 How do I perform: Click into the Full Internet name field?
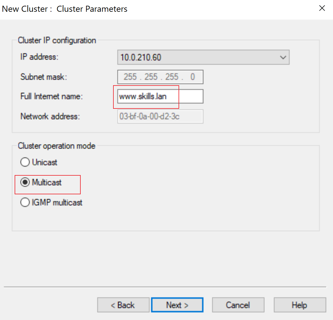(x=160, y=96)
